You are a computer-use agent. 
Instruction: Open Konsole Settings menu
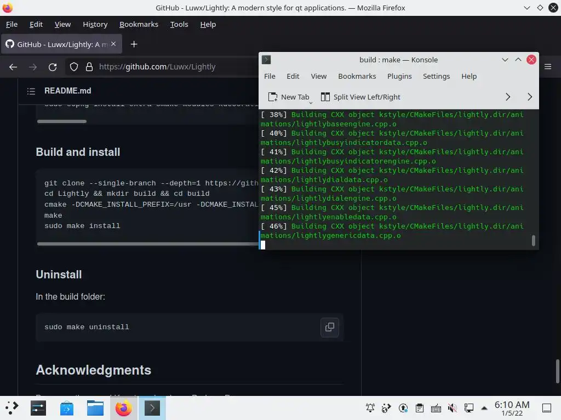(x=436, y=77)
